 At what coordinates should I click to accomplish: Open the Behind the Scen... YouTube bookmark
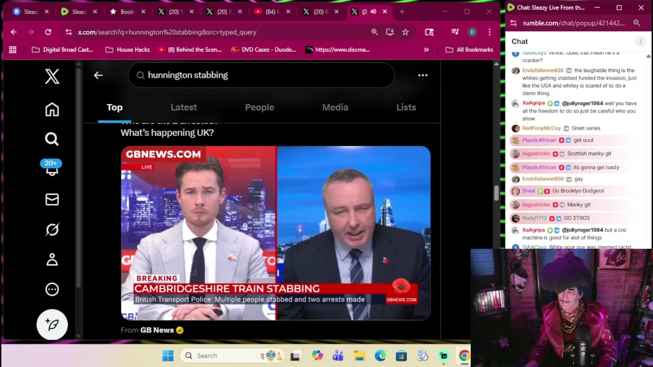tap(189, 49)
